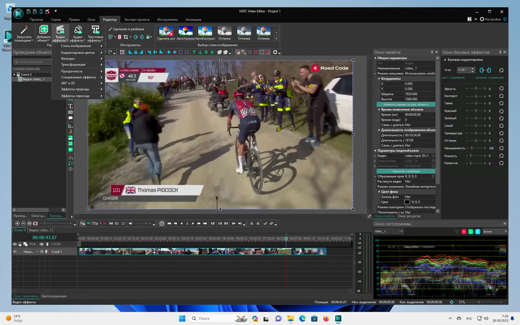Select the crop tool in Инструменты

[x=125, y=37]
